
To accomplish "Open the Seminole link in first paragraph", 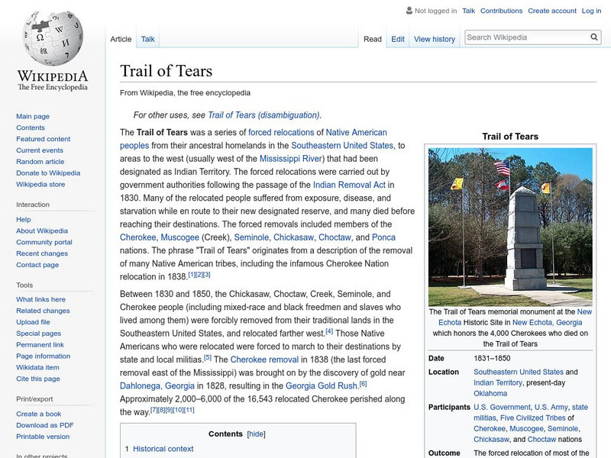I will pos(251,237).
